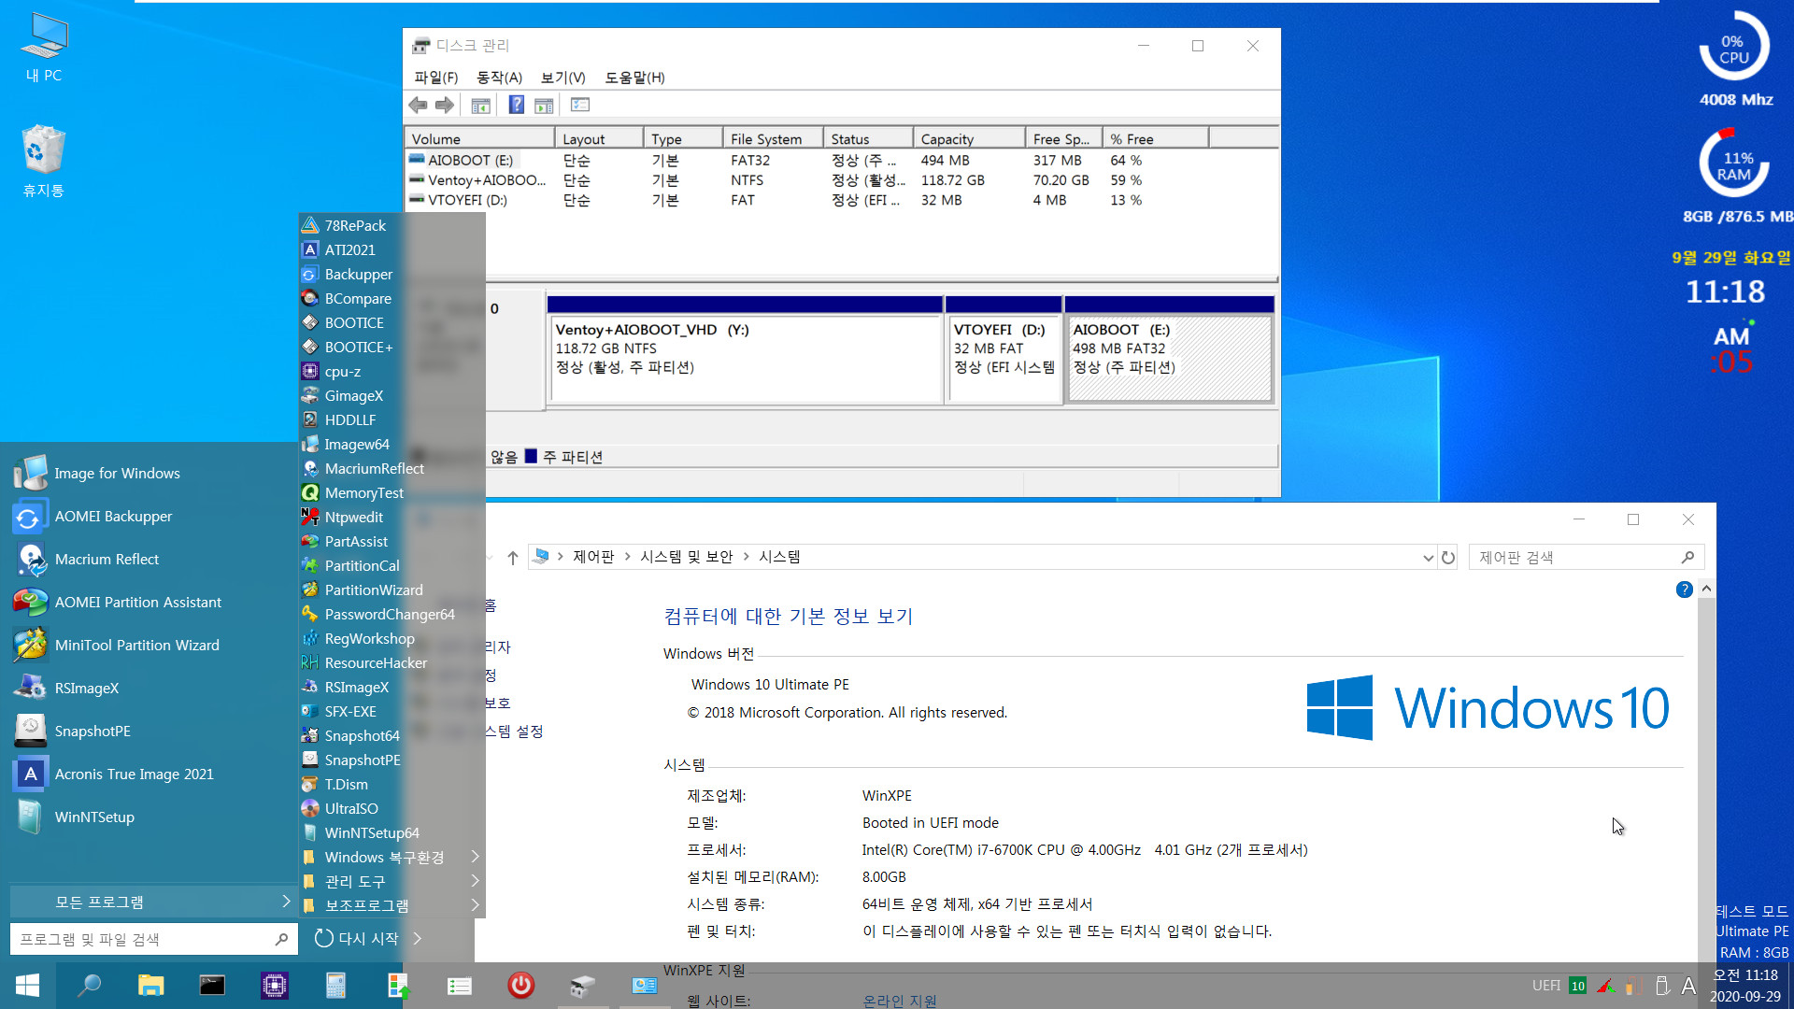Open the blue help icon in System window
Screen dimensions: 1794x1009
(x=1684, y=590)
